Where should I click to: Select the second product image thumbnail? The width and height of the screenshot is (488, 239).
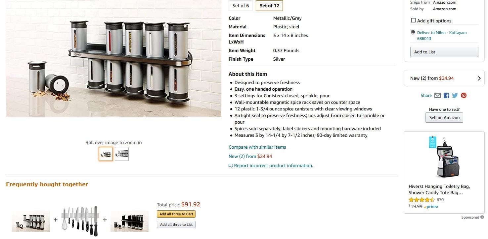121,154
